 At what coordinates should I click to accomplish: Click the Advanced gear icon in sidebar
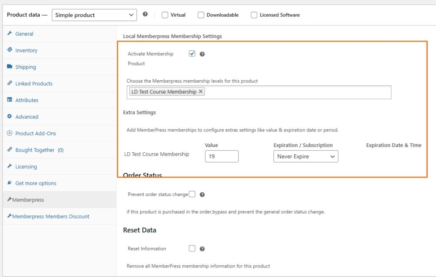[10, 117]
